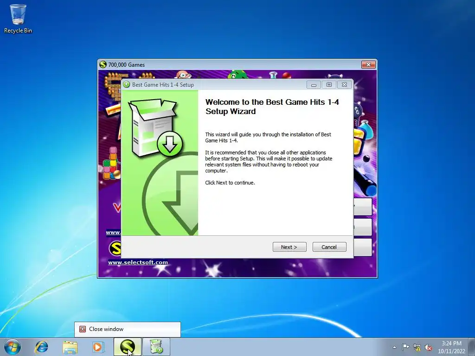The width and height of the screenshot is (475, 356).
Task: Open the Recycle Bin on the desktop
Action: coord(18,19)
